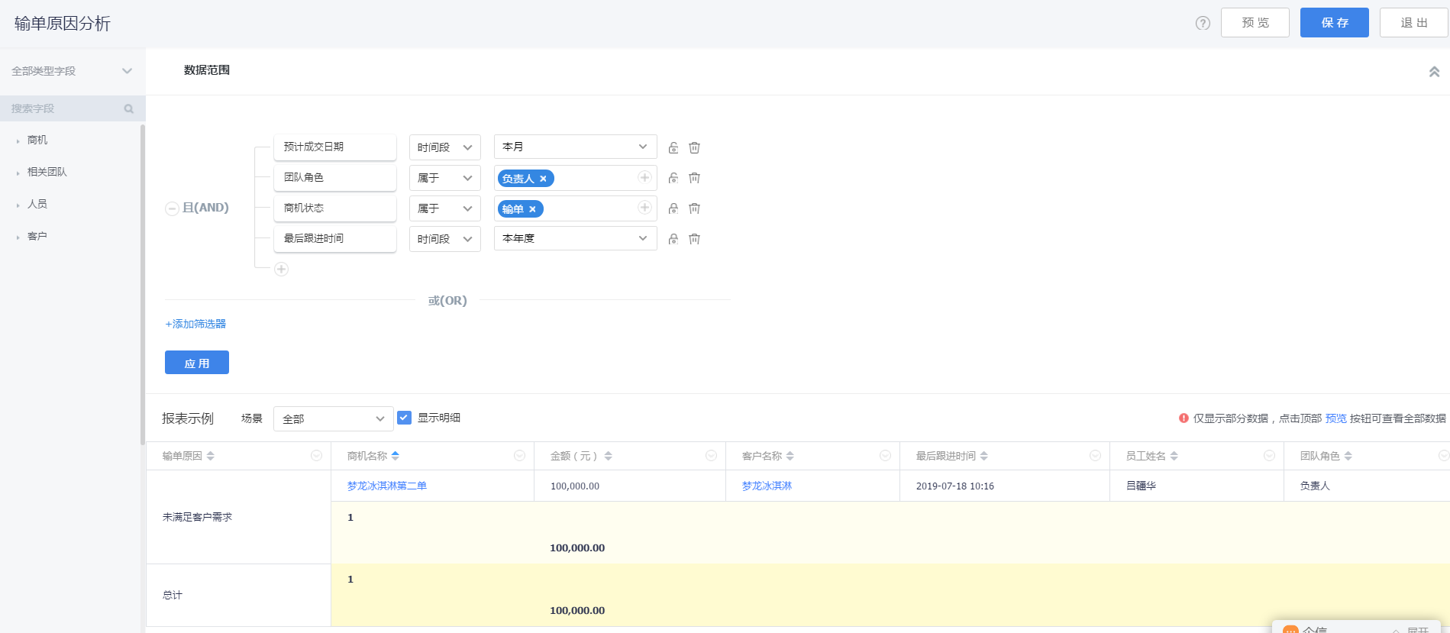Open 最后跟进时间 column options circle
Screen dimensions: 1450x633
1095,456
